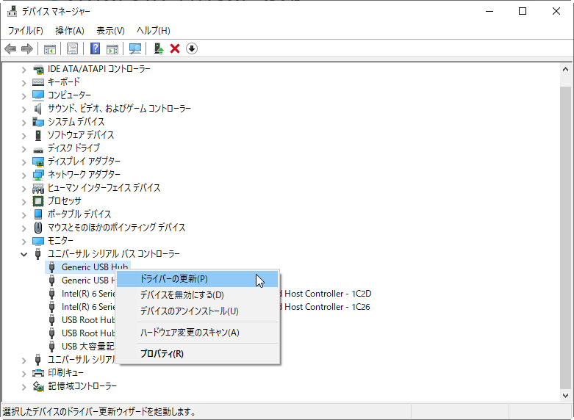Click the scan for hardware changes monitor icon

(x=135, y=48)
